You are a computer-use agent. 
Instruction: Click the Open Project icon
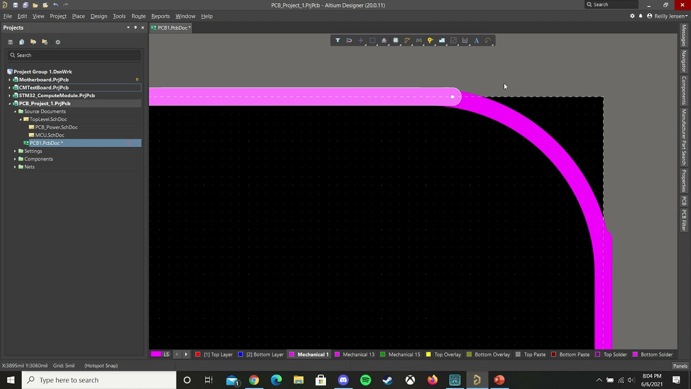(x=45, y=5)
